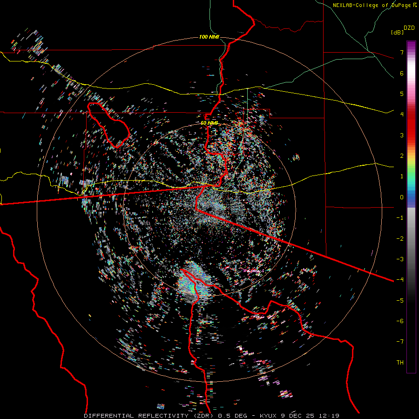419x419 pixels.
Task: Click the 5 value on color scale
Action: pyautogui.click(x=402, y=94)
